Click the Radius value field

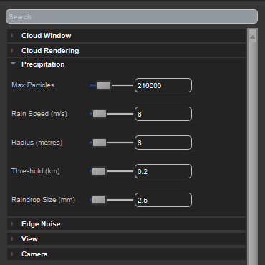163,143
